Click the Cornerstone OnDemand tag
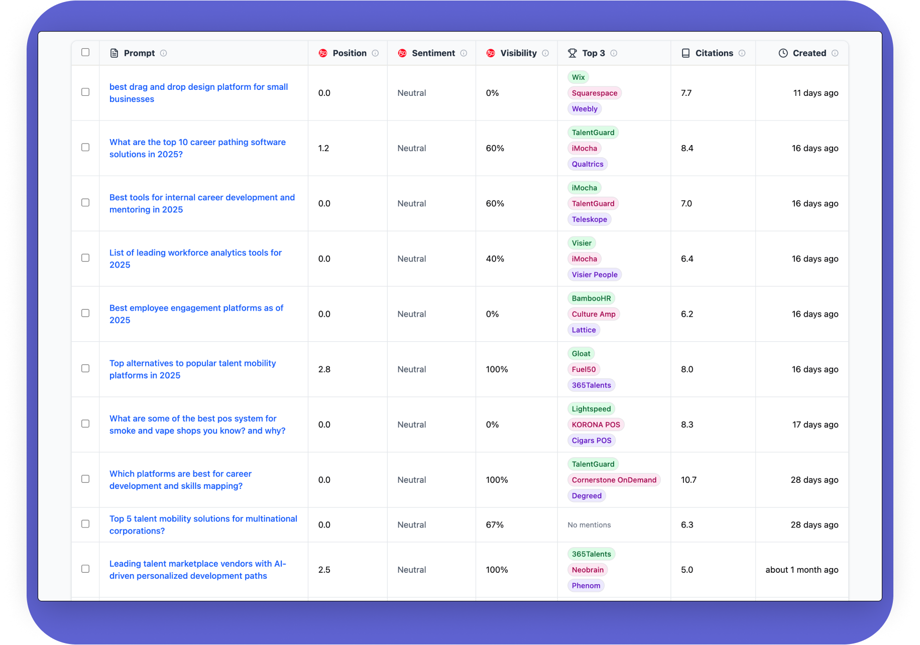The image size is (920, 645). tap(614, 480)
